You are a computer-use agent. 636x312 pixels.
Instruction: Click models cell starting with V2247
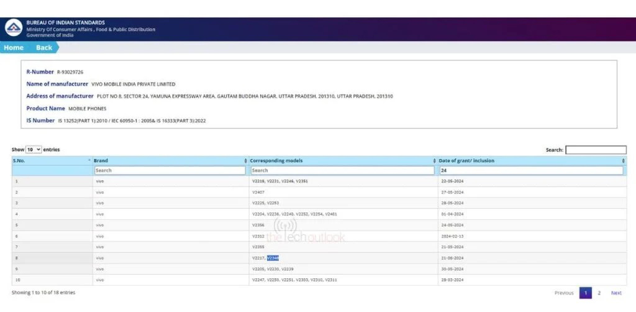click(343, 280)
